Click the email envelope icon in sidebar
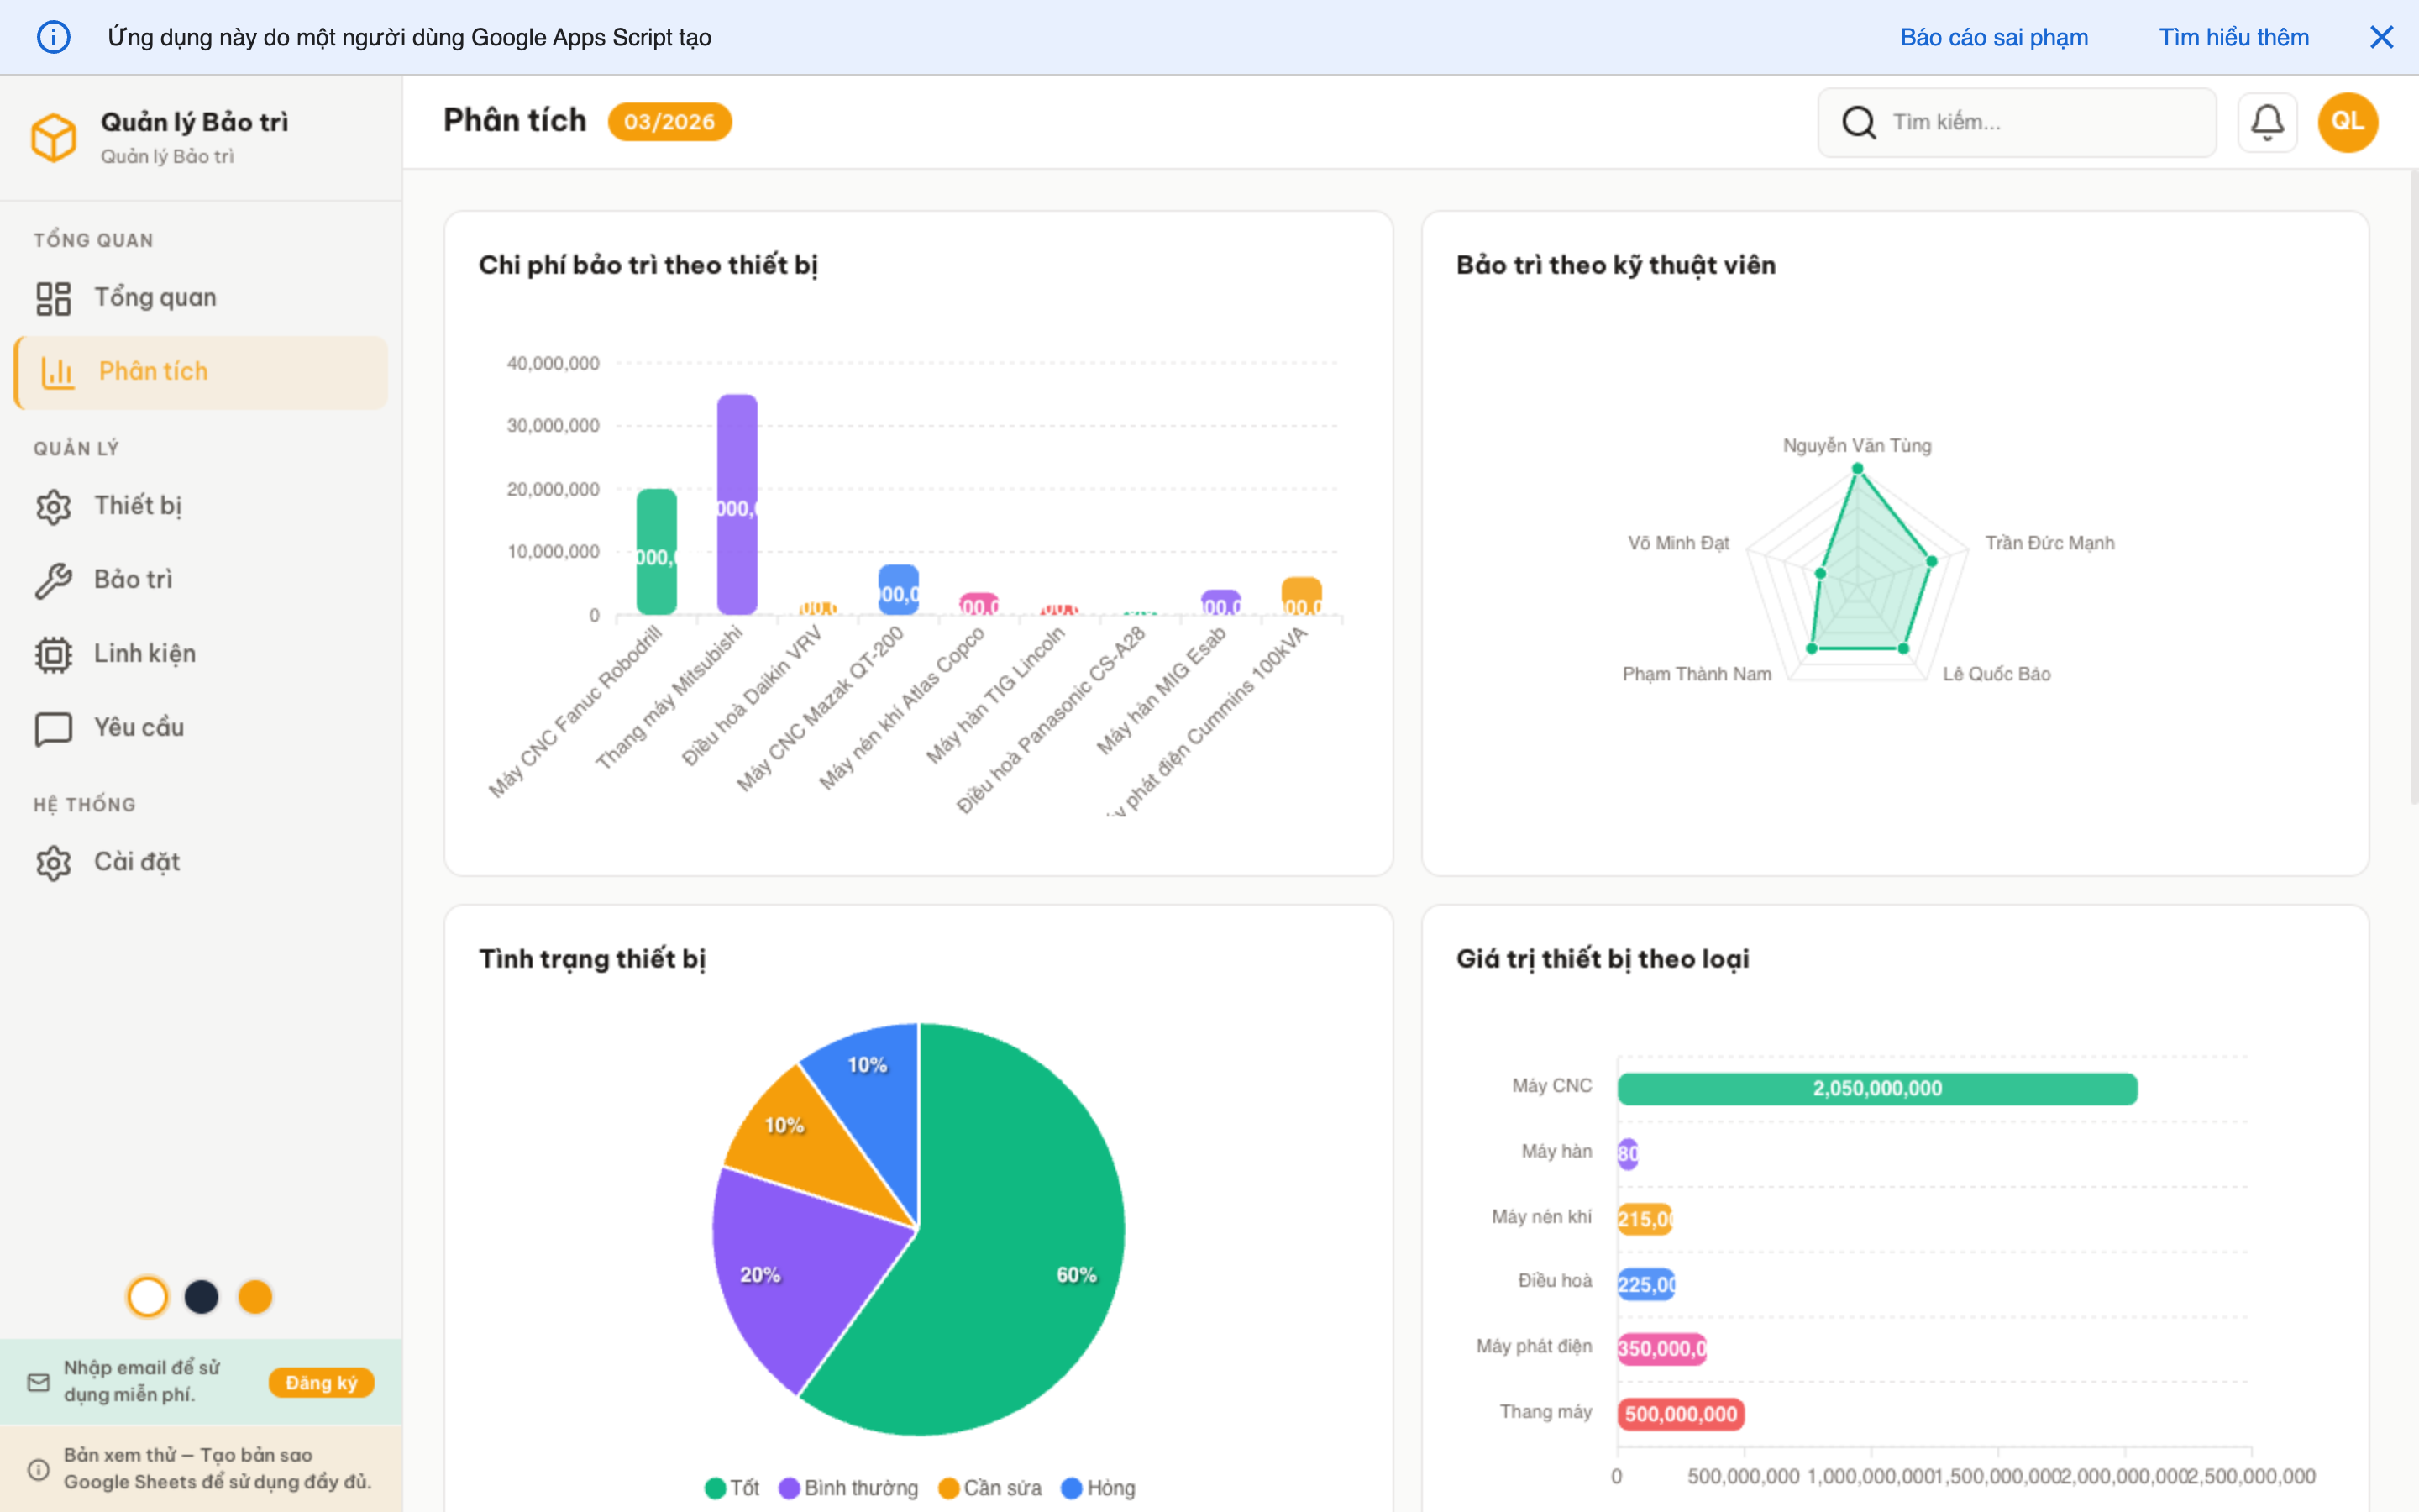The height and width of the screenshot is (1512, 2419). pos(39,1382)
